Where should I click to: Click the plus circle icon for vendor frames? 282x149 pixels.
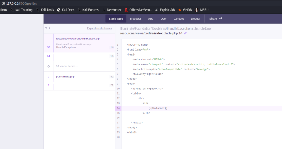tap(49, 66)
